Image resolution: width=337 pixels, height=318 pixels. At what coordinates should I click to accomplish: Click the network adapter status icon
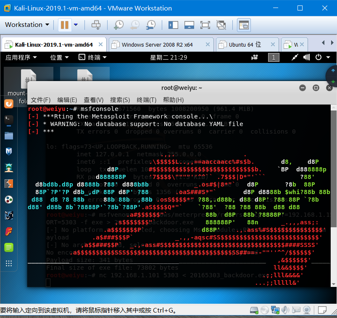[275, 310]
